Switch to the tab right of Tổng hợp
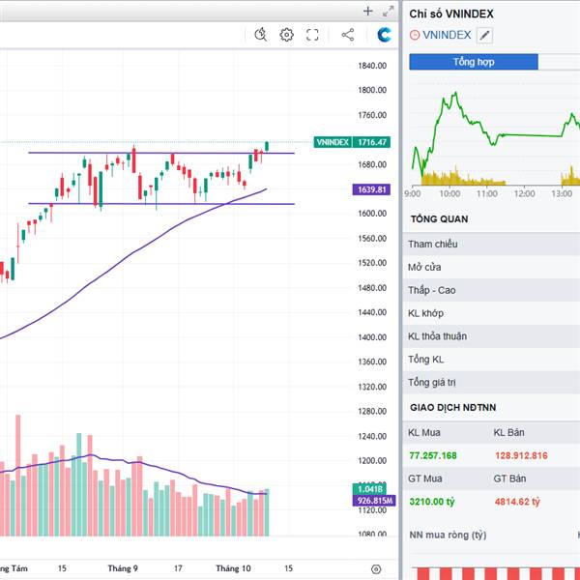580x580 pixels. coord(561,62)
